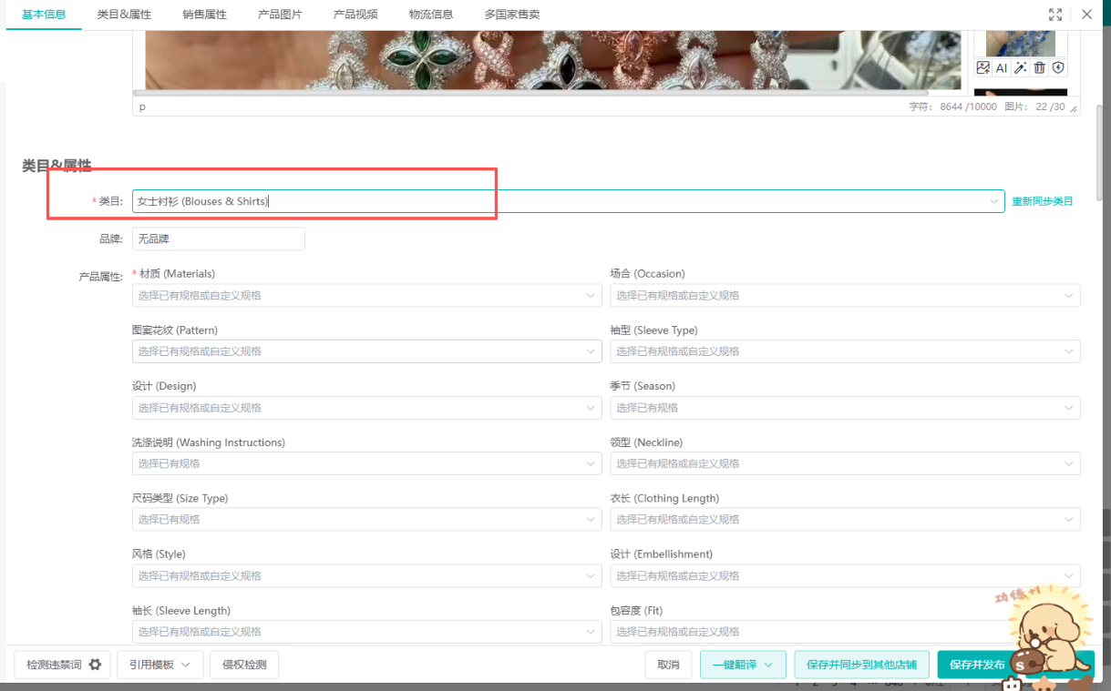The height and width of the screenshot is (691, 1111).
Task: Open the 袖长 (Sleeve Length) dropdown
Action: 366,632
